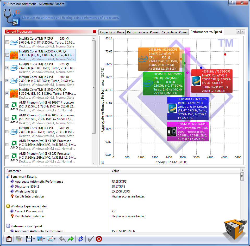The width and height of the screenshot is (250, 246).
Task: Click the copy results chart icon
Action: point(19,239)
